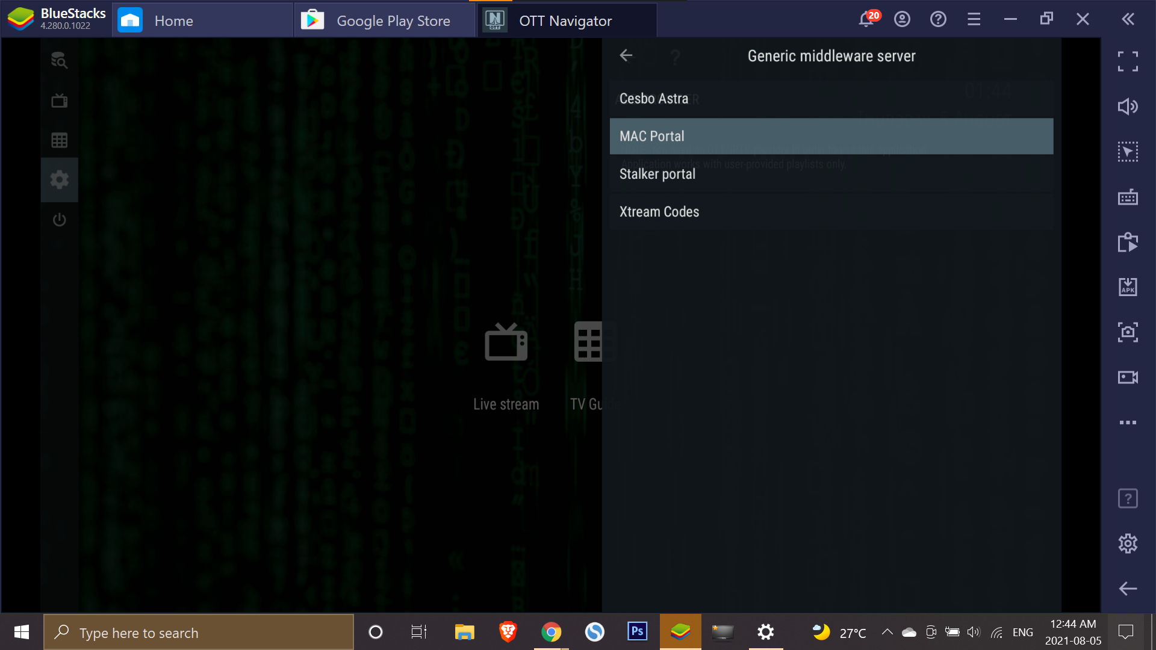
Task: Open Cortana from taskbar
Action: pos(376,632)
